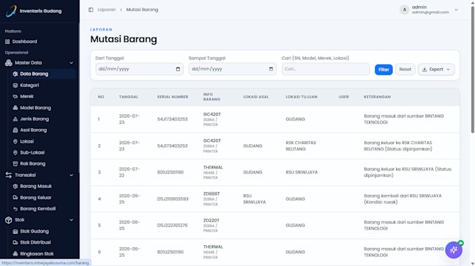The width and height of the screenshot is (475, 266).
Task: Collapse the Stok section chevron
Action: [71, 220]
